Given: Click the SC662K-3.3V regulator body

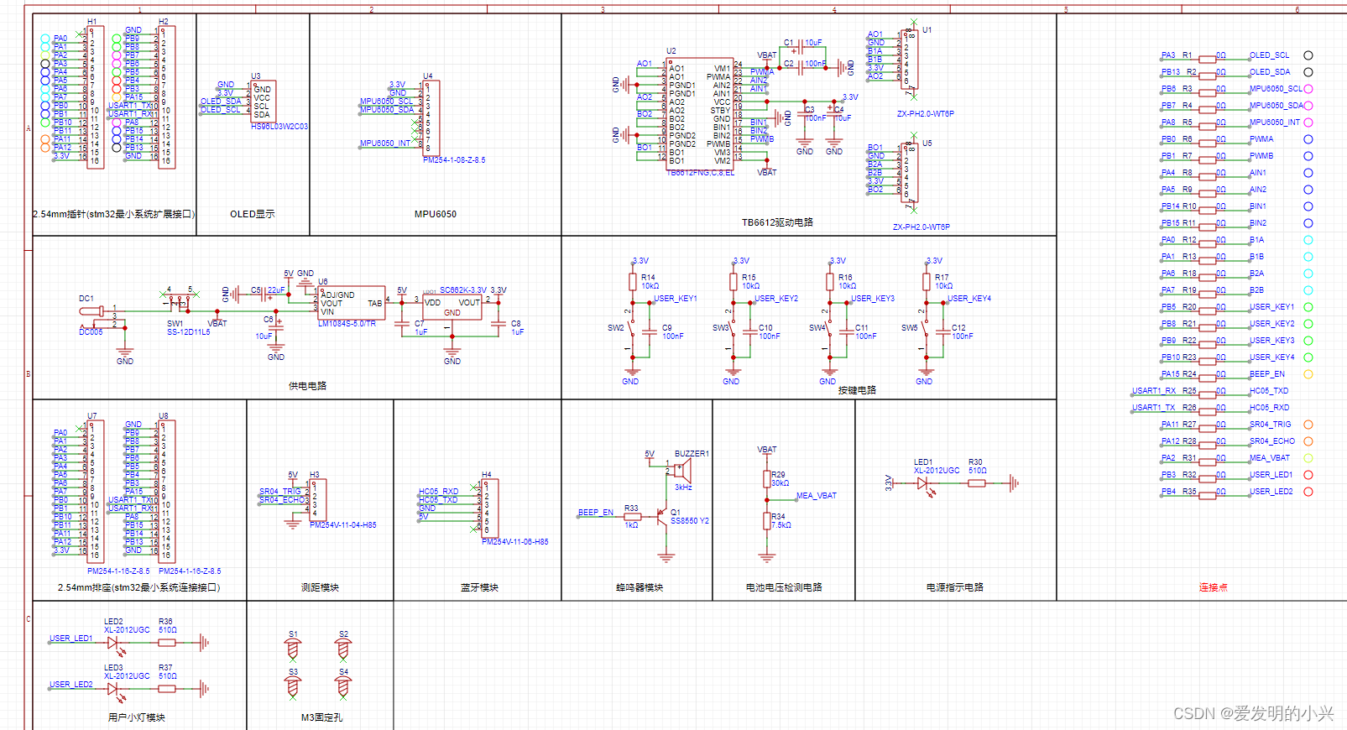Looking at the screenshot, I should [452, 306].
